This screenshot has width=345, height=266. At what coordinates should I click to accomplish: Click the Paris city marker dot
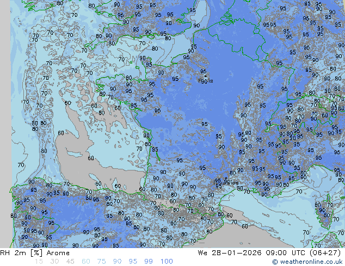206,77
